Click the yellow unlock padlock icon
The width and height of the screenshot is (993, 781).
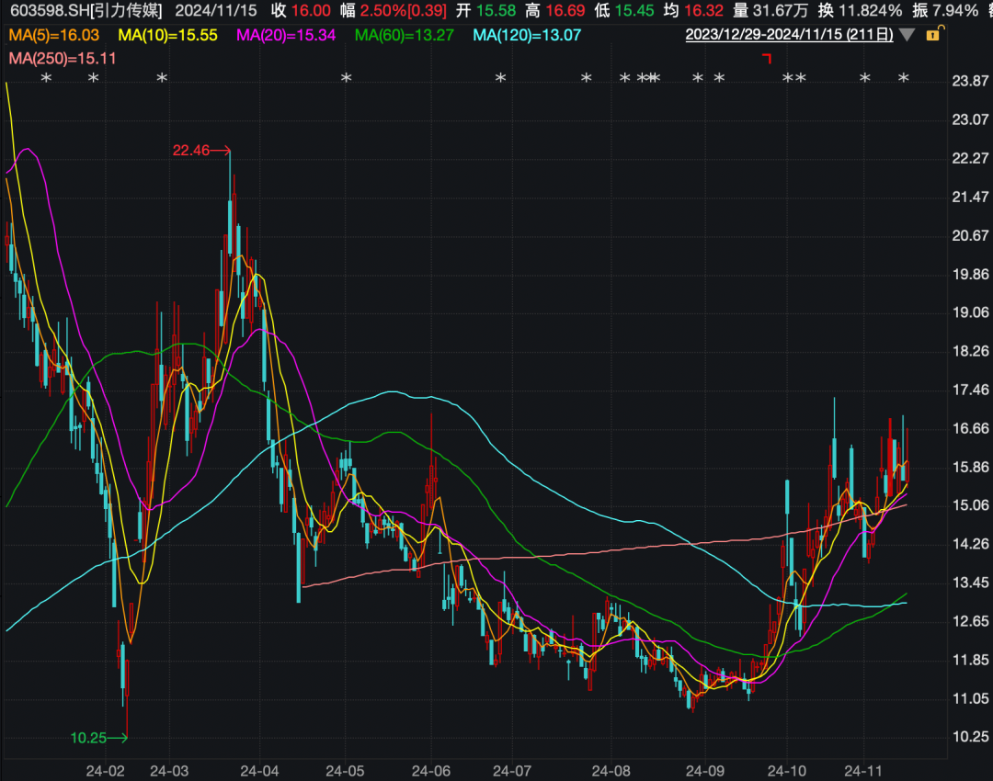pyautogui.click(x=933, y=35)
